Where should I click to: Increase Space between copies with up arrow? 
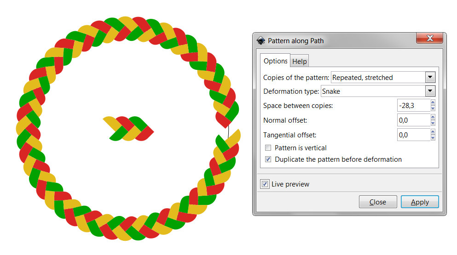433,103
